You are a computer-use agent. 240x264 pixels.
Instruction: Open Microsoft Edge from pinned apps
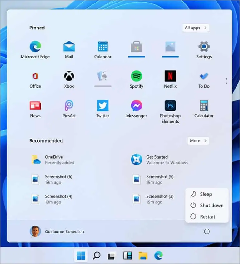coord(35,49)
